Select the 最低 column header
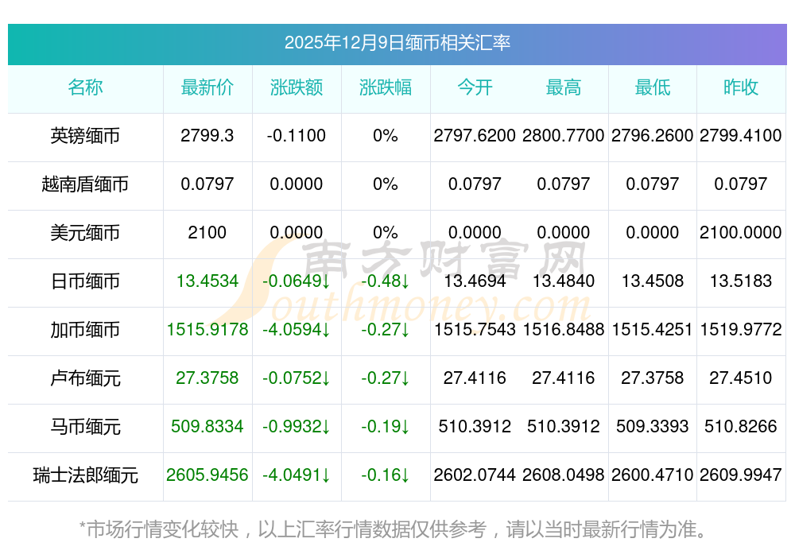 (653, 88)
